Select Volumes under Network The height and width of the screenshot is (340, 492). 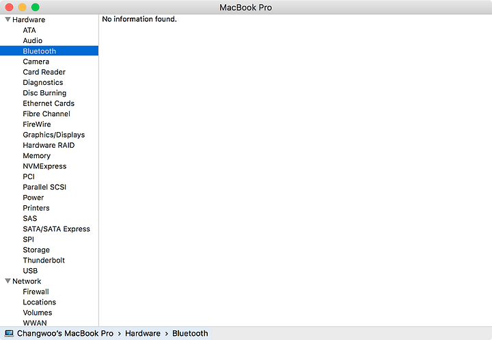38,313
